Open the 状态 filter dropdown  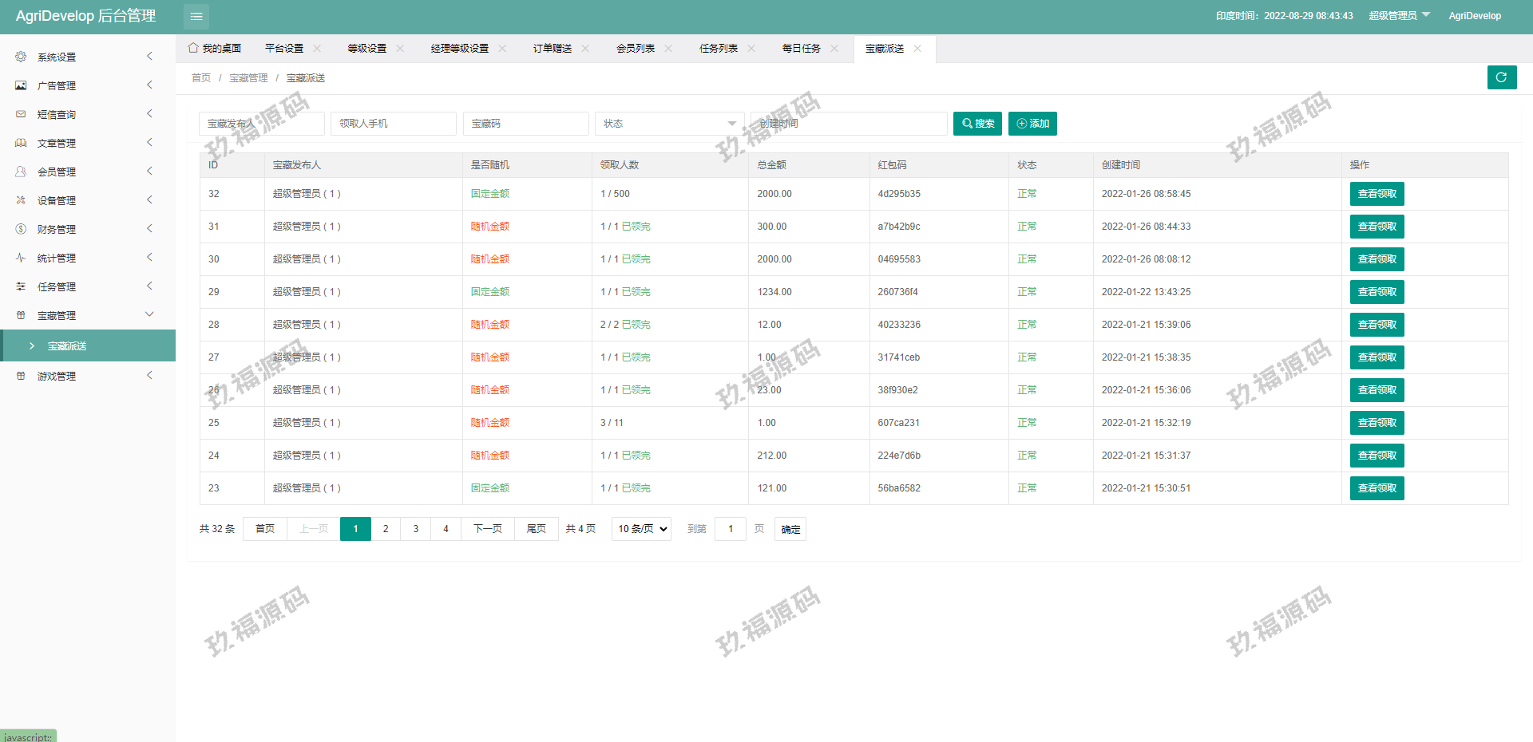coord(668,124)
